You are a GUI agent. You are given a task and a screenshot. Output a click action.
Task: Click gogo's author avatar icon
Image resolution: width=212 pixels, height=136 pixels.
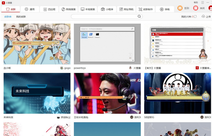62,68
